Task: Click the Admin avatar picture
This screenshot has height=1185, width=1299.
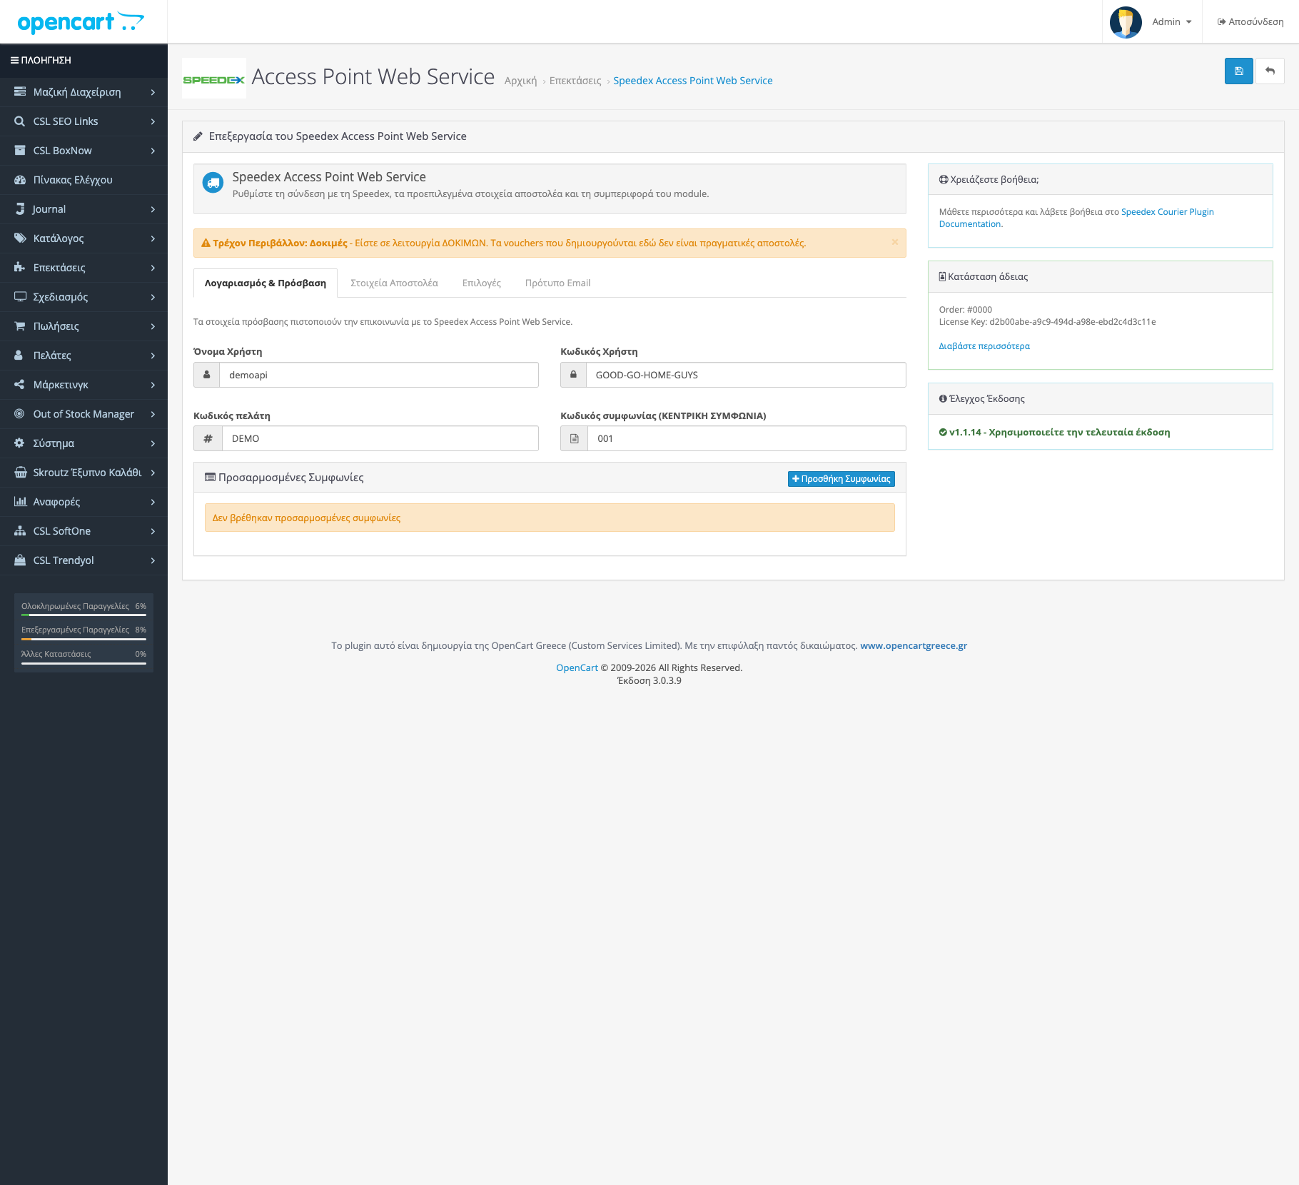Action: tap(1126, 22)
